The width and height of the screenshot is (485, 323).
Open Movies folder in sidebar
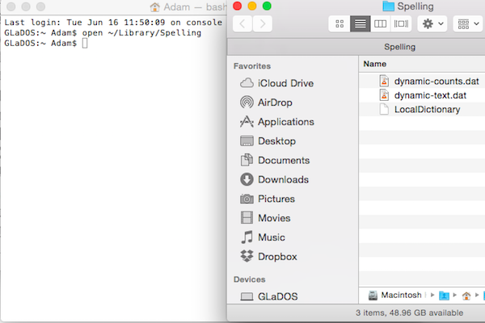265,218
